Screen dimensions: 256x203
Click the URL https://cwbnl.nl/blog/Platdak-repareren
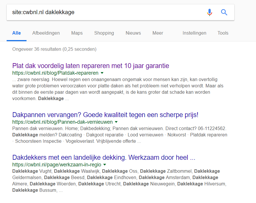(x=55, y=73)
